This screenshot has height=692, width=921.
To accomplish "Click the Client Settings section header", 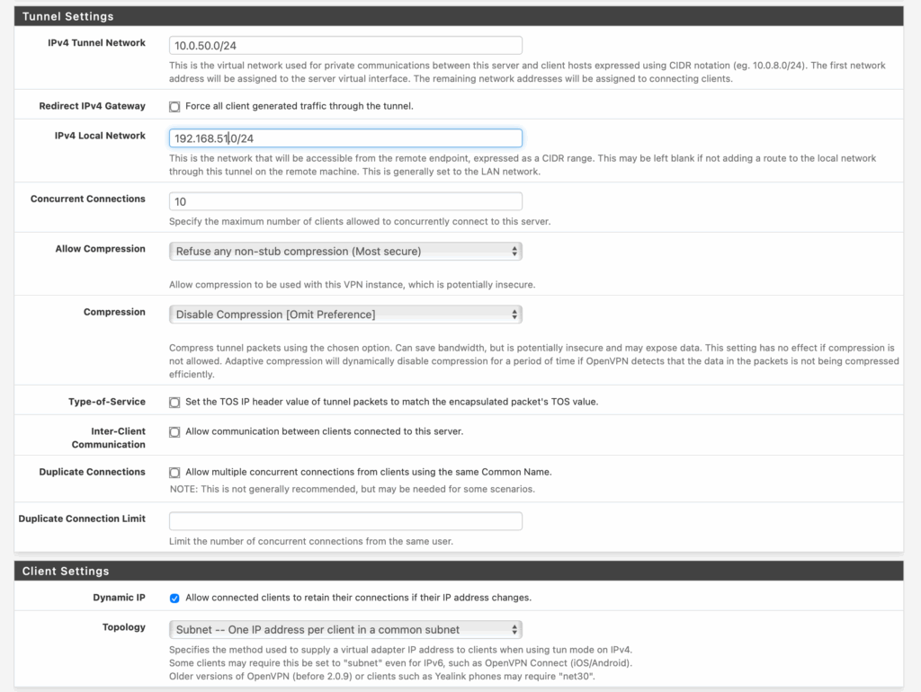I will tap(66, 571).
